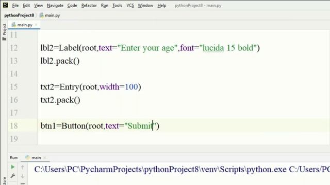Click line number 11 in the gutter
This screenshot has height=185, width=330.
coord(14,35)
